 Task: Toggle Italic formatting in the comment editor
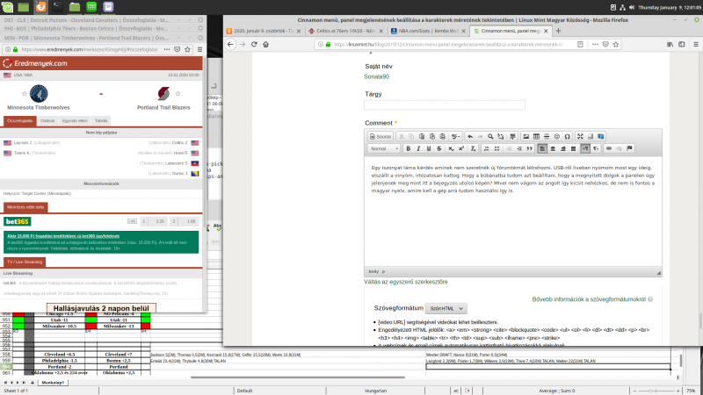pos(418,148)
